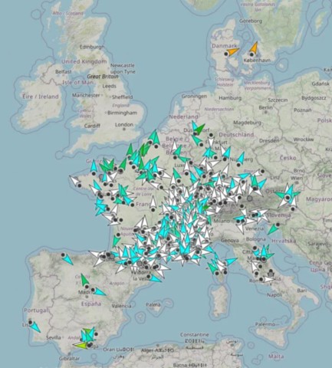This screenshot has height=368, width=332.
Task: Select the cyan arrow near Corsica's north
Action: pos(231,261)
